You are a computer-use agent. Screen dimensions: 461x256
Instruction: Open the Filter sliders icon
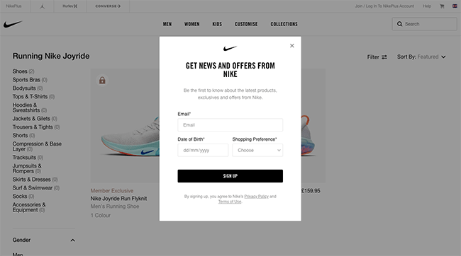click(384, 57)
